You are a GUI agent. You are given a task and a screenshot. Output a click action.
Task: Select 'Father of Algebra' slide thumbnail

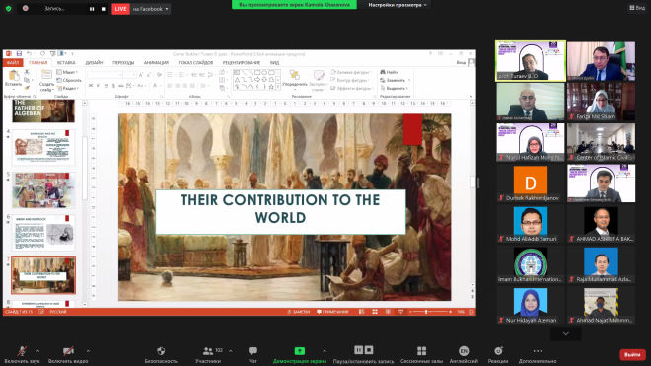(43, 110)
